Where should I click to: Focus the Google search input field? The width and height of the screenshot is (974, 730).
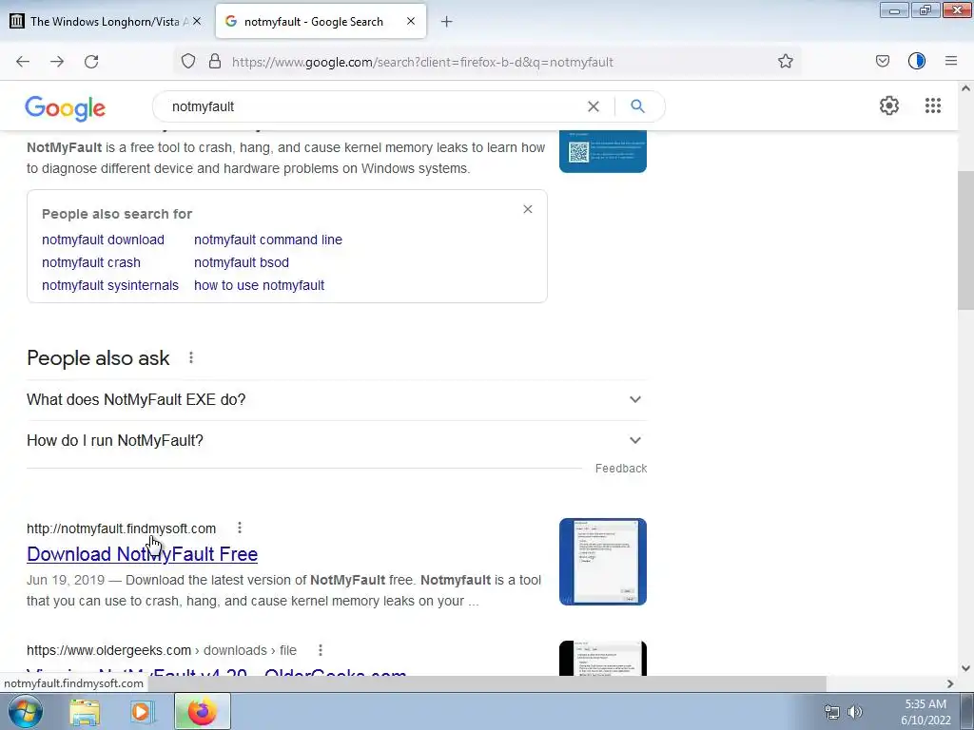[373, 106]
